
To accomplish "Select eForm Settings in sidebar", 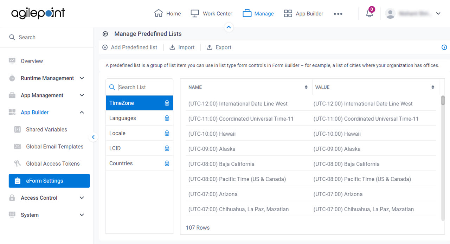I will coord(49,181).
